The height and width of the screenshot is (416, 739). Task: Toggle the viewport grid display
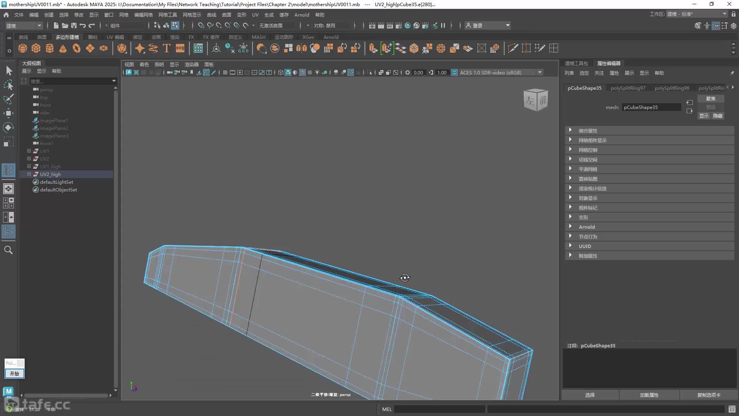click(225, 72)
